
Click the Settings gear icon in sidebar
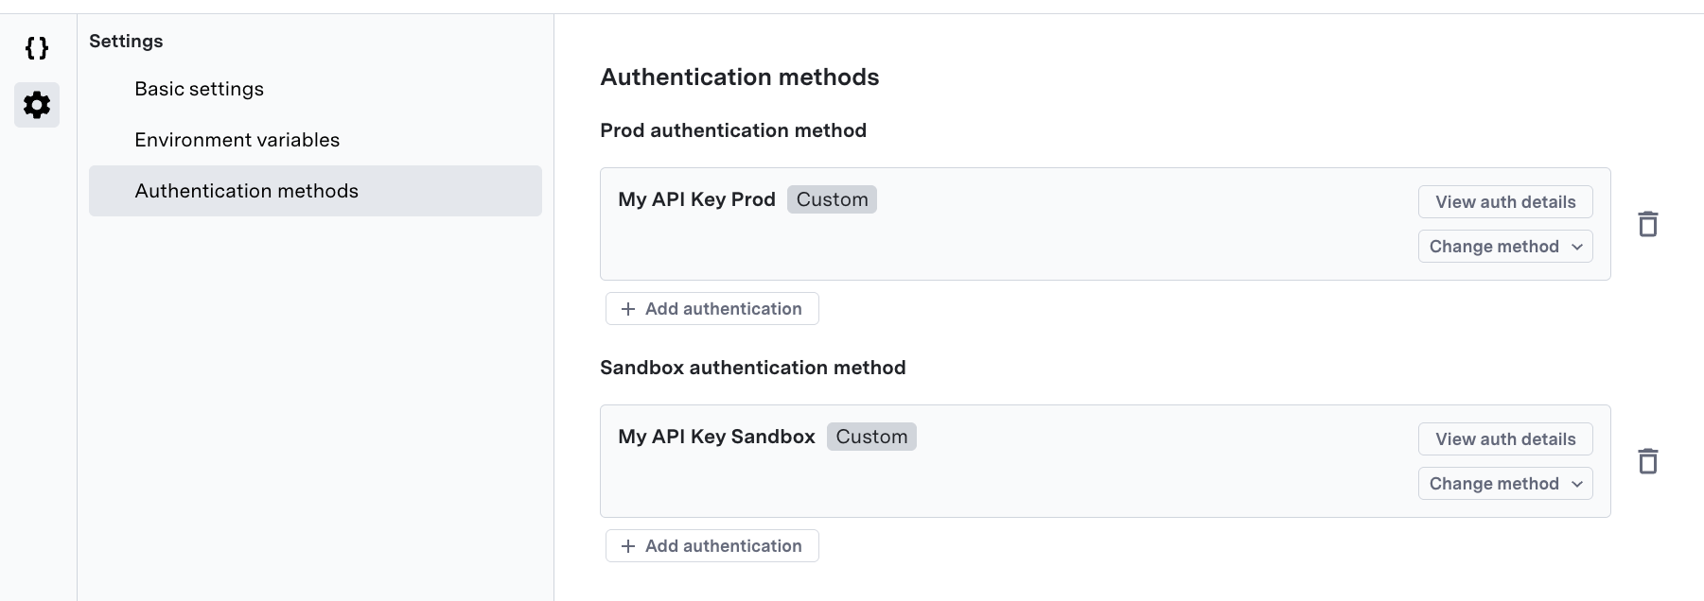[37, 105]
